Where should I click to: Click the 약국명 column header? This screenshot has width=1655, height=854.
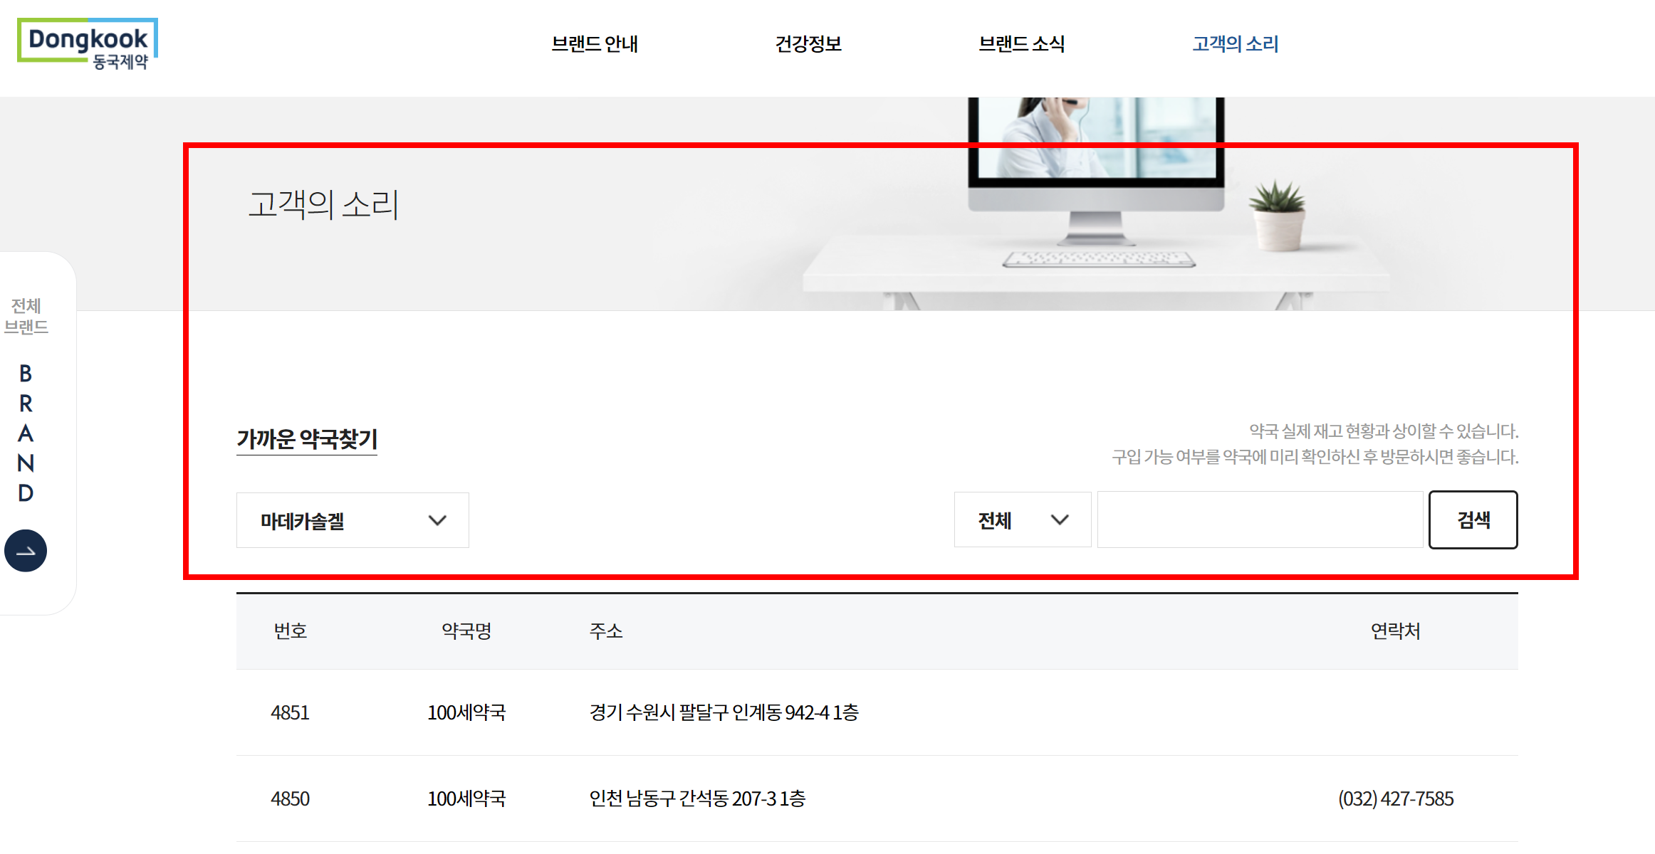(466, 631)
